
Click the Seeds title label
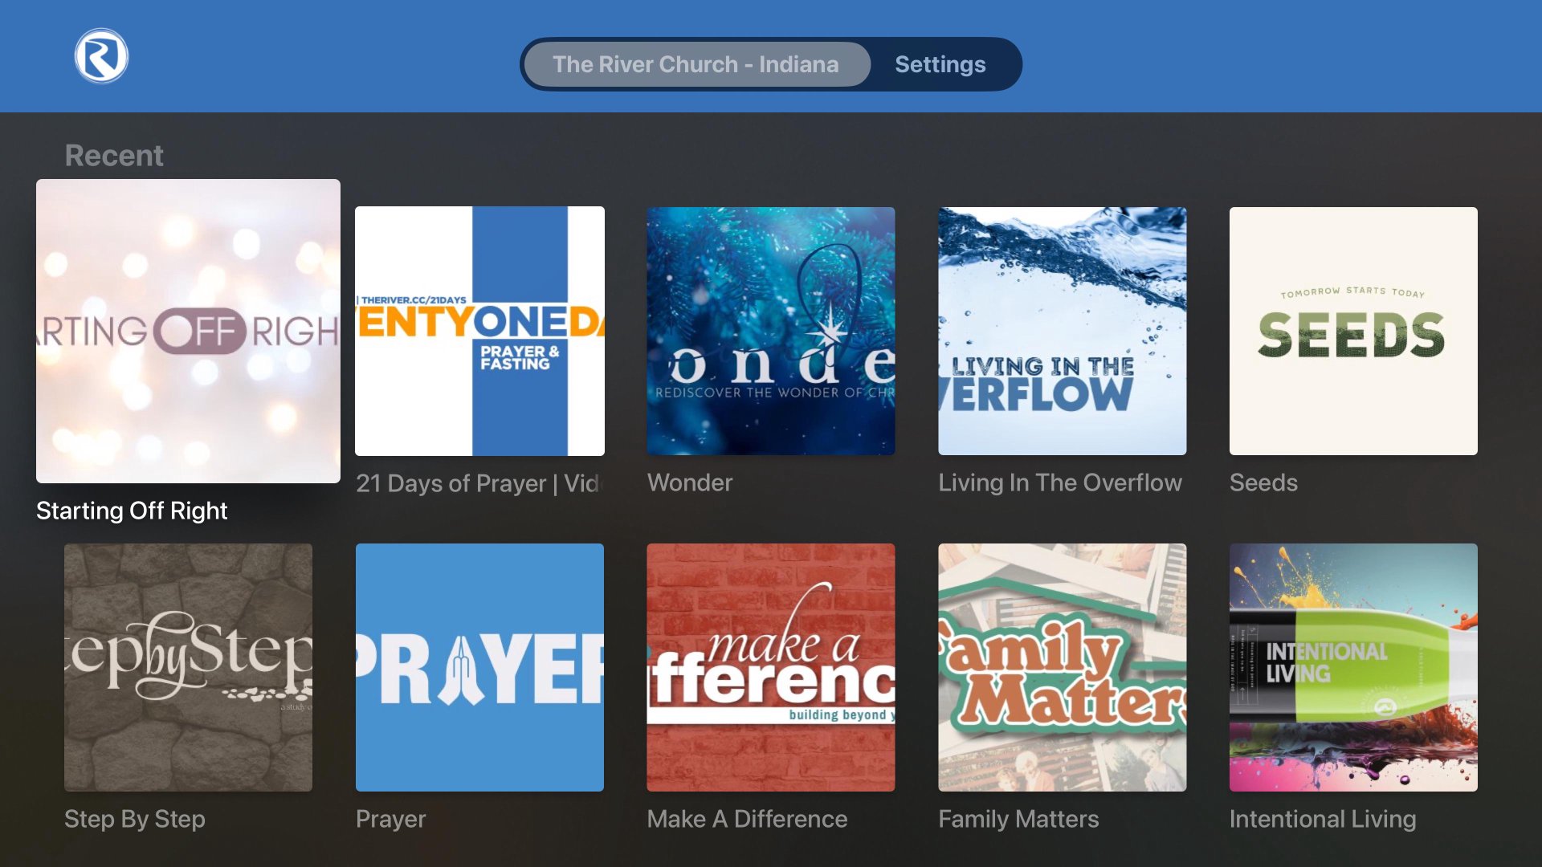tap(1263, 482)
